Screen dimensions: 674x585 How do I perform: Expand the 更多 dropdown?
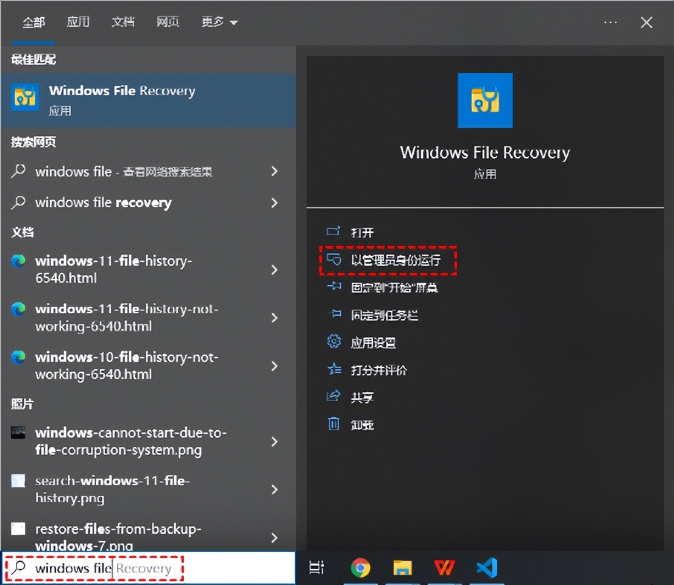point(218,22)
